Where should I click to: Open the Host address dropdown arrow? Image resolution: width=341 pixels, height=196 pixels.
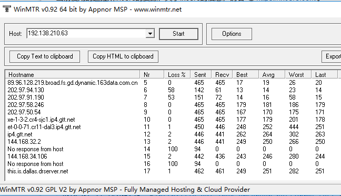pos(150,34)
